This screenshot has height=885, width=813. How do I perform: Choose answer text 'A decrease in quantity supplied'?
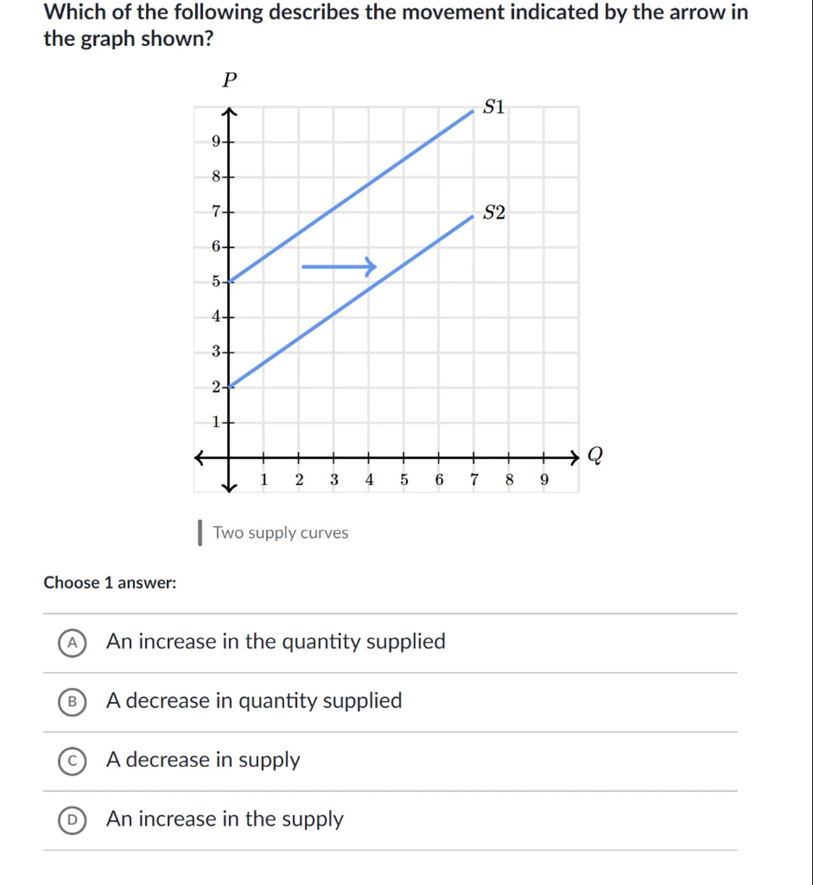tap(254, 701)
